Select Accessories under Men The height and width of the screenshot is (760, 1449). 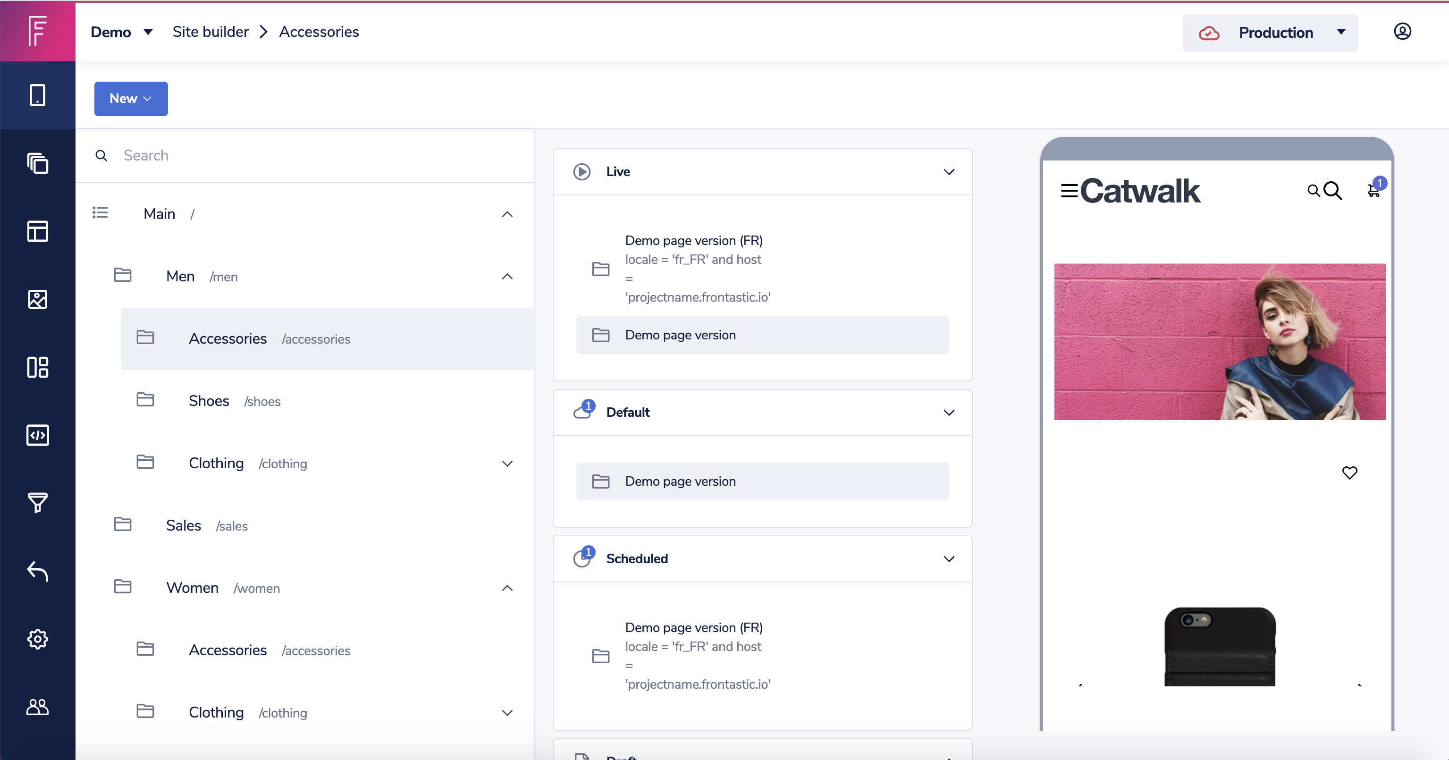pyautogui.click(x=328, y=338)
